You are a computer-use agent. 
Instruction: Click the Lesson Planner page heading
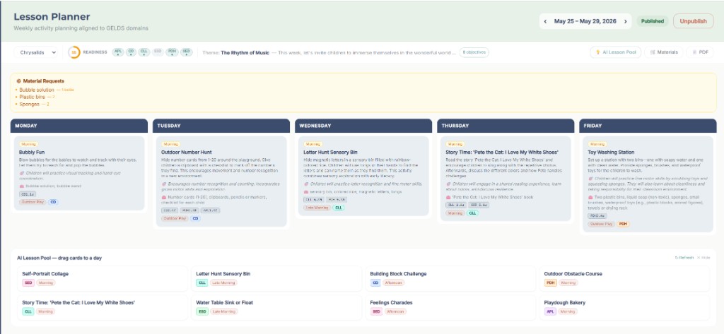pyautogui.click(x=52, y=17)
